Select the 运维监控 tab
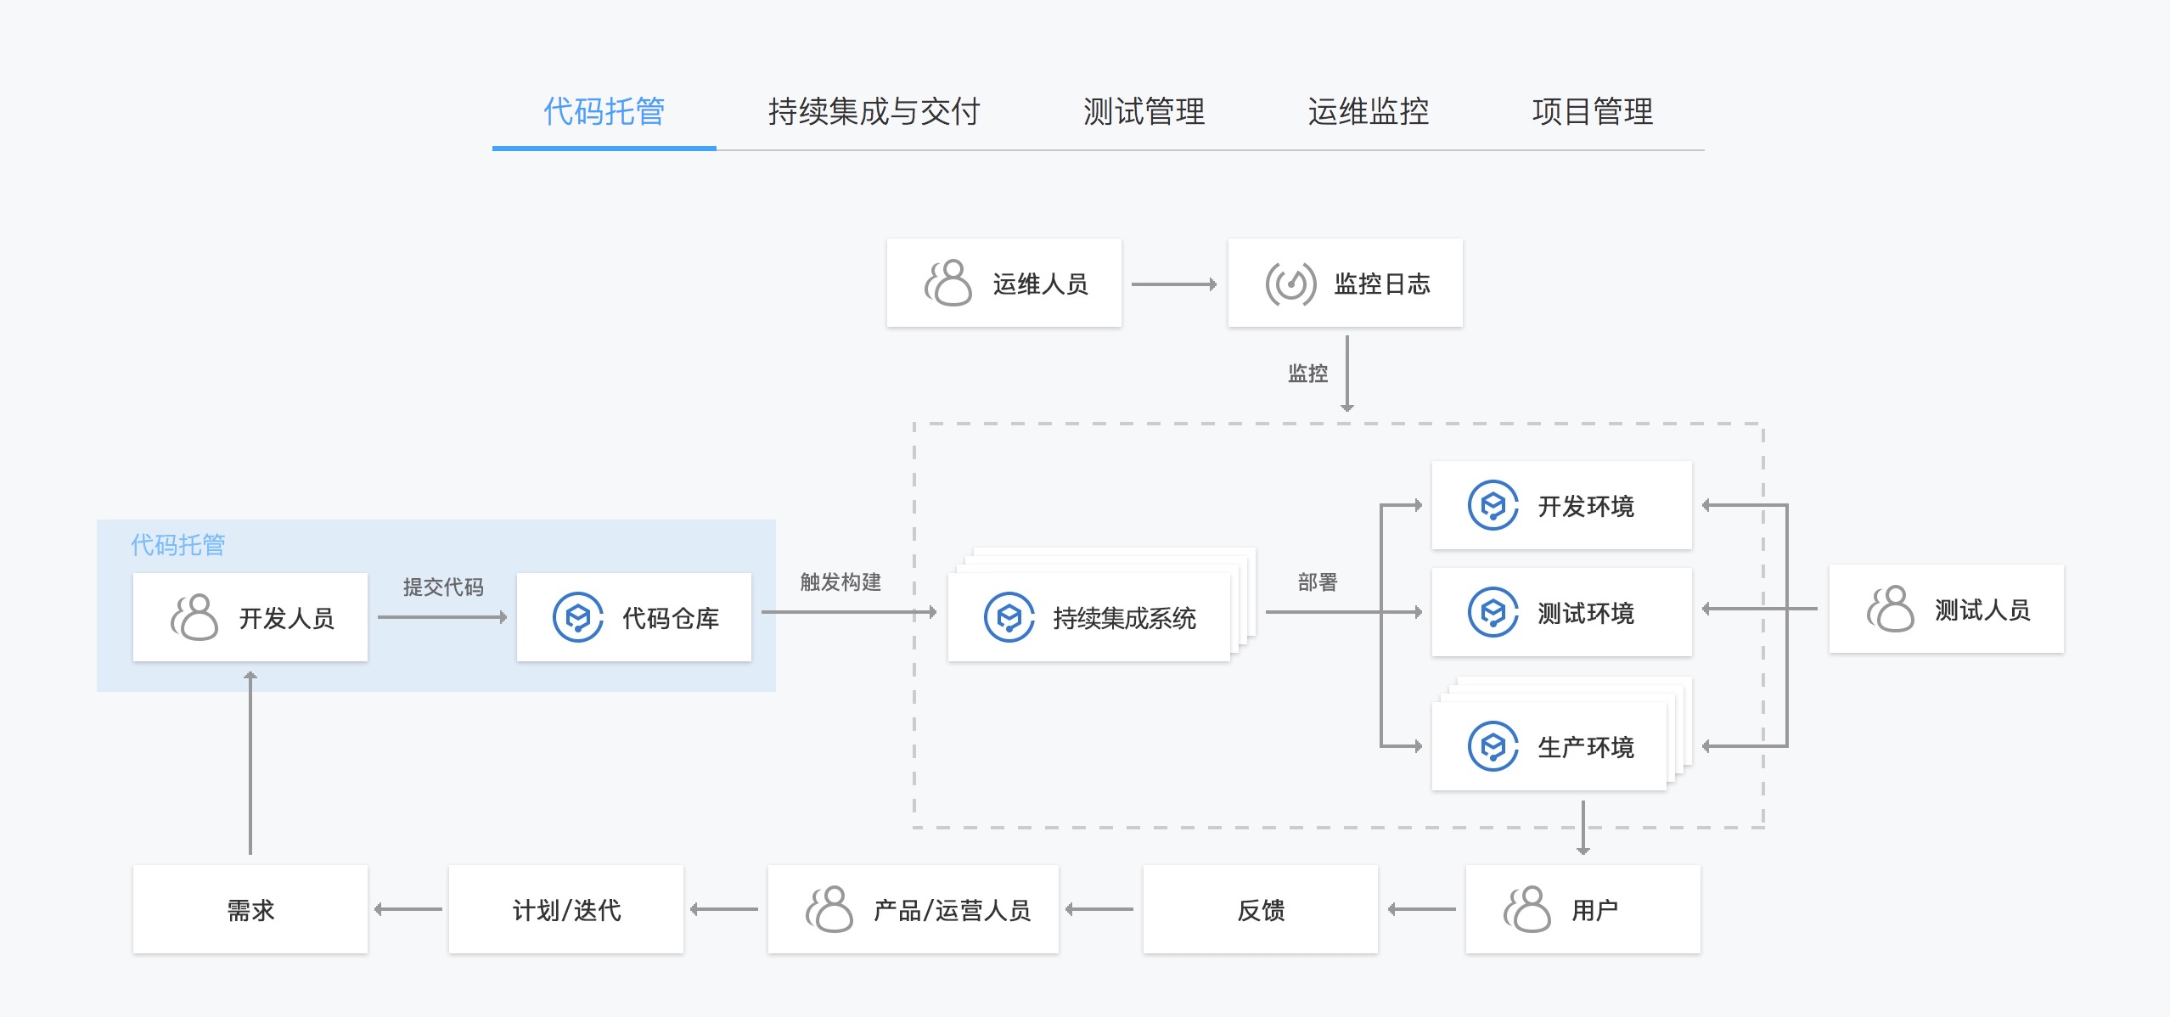This screenshot has height=1017, width=2170. (x=1368, y=111)
